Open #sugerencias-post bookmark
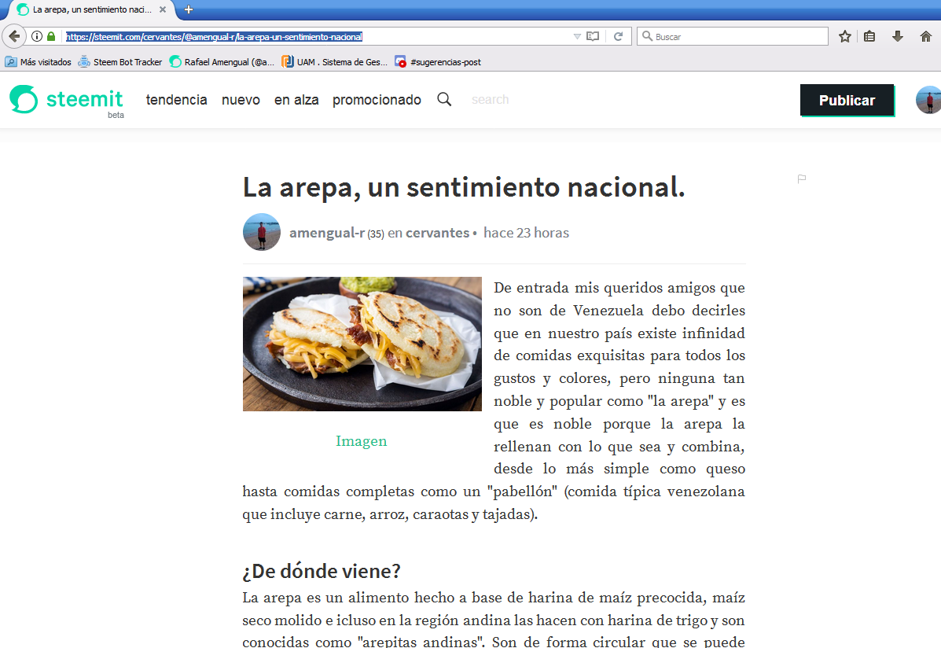This screenshot has width=941, height=648. pos(438,62)
